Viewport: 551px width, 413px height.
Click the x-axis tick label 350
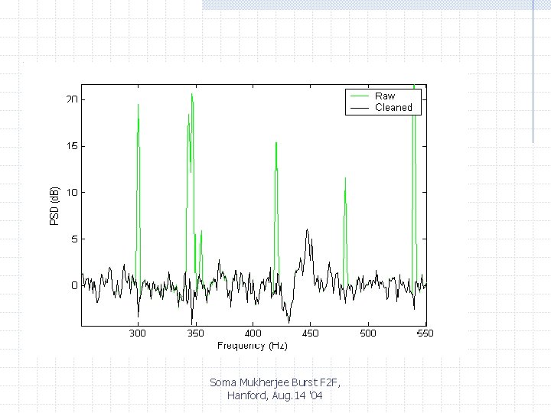point(195,333)
